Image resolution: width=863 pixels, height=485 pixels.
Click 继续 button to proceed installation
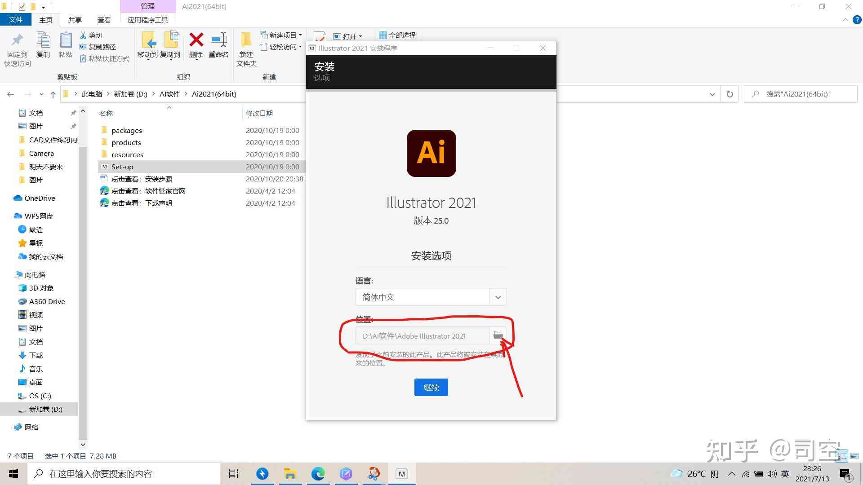point(431,387)
